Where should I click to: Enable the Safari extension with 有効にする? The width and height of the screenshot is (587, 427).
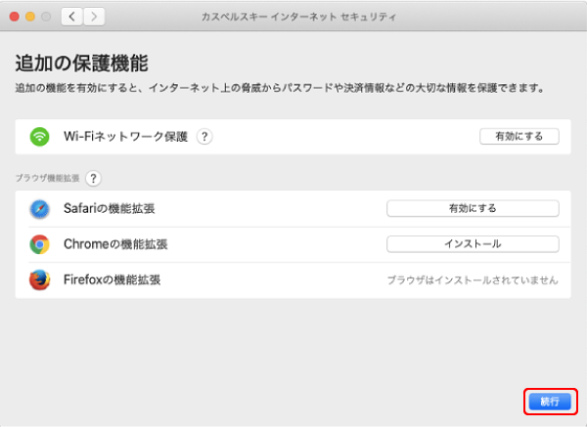click(473, 208)
